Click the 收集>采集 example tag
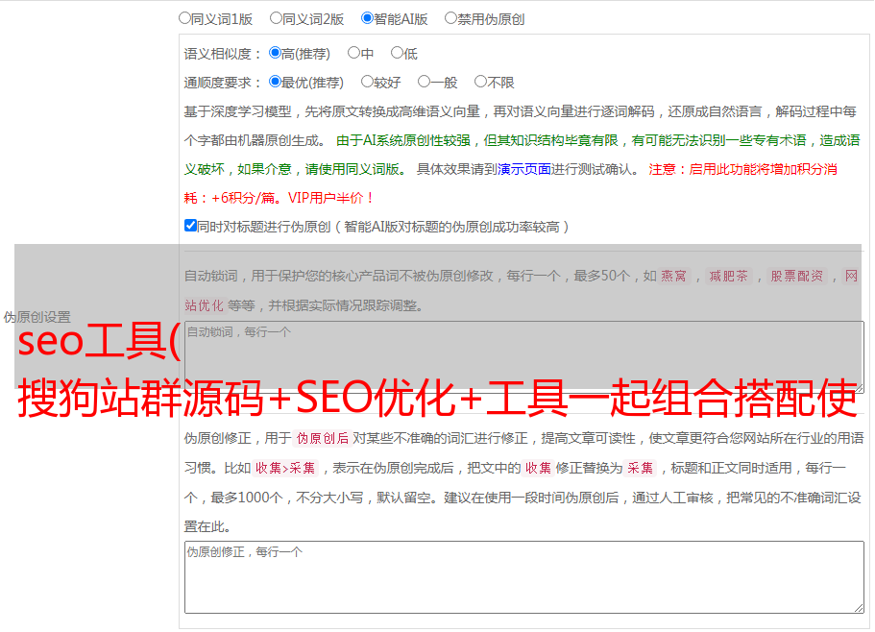Image resolution: width=875 pixels, height=632 pixels. point(285,468)
